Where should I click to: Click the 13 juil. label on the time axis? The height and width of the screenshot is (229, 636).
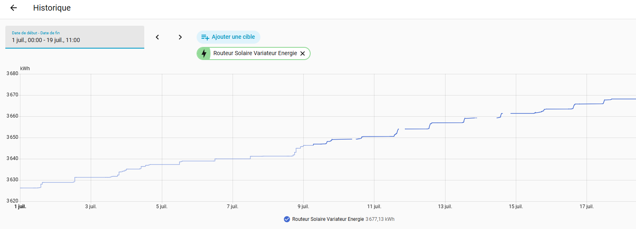[445, 207]
